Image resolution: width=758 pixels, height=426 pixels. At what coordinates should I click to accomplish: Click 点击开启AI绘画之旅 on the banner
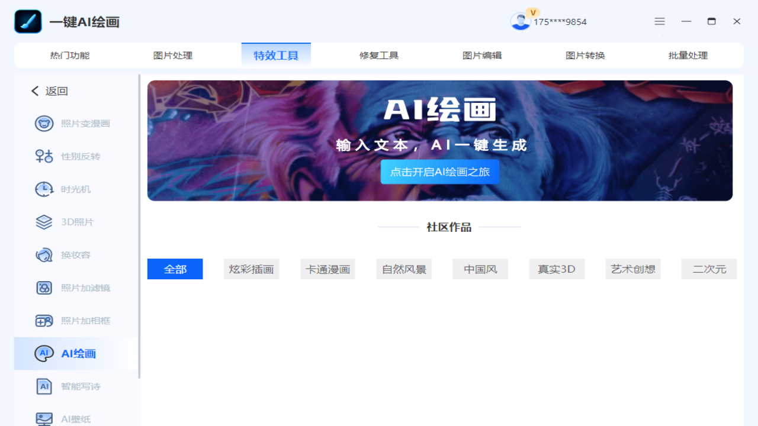tap(439, 172)
